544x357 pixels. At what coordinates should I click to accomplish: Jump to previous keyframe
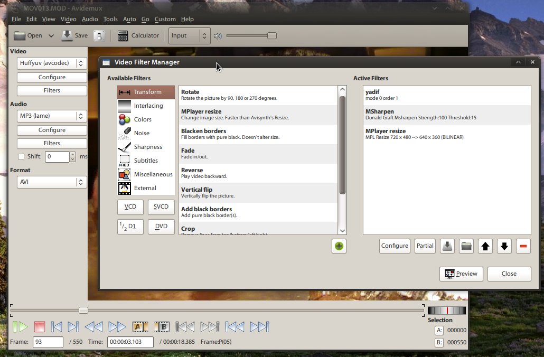pos(93,327)
